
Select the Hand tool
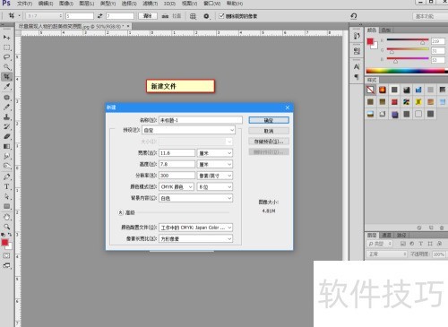pyautogui.click(x=6, y=217)
